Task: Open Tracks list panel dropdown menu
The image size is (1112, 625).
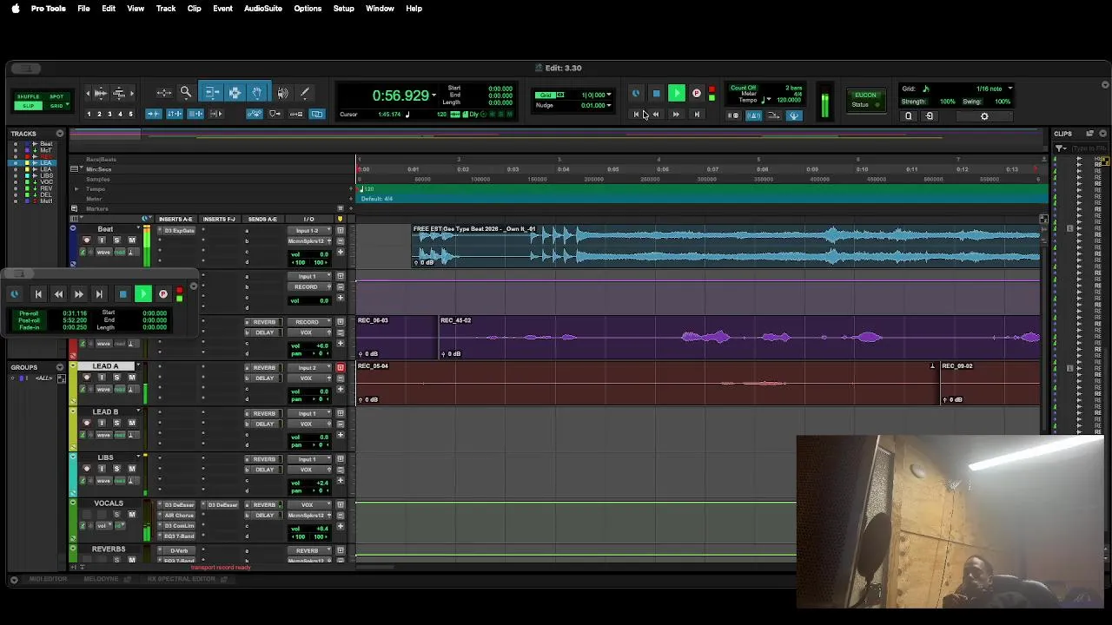Action: pos(60,134)
